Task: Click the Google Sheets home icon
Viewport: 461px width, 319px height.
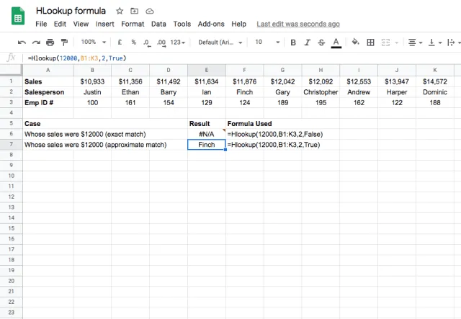Action: pos(18,16)
